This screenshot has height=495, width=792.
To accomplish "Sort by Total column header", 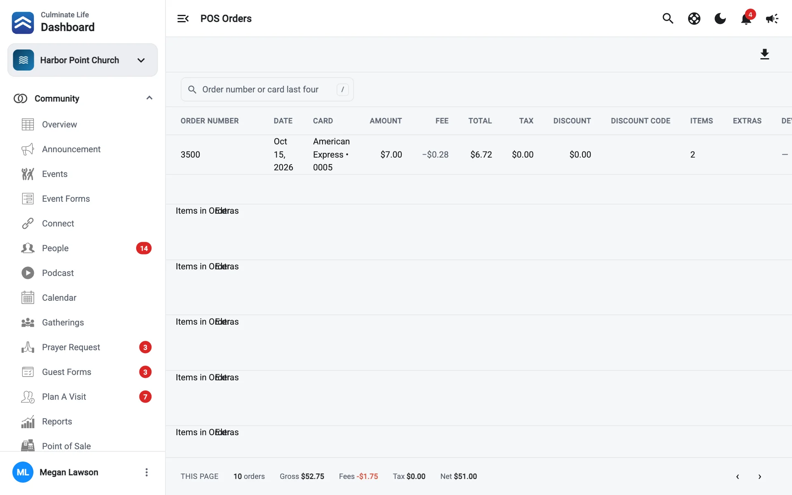I will 480,121.
